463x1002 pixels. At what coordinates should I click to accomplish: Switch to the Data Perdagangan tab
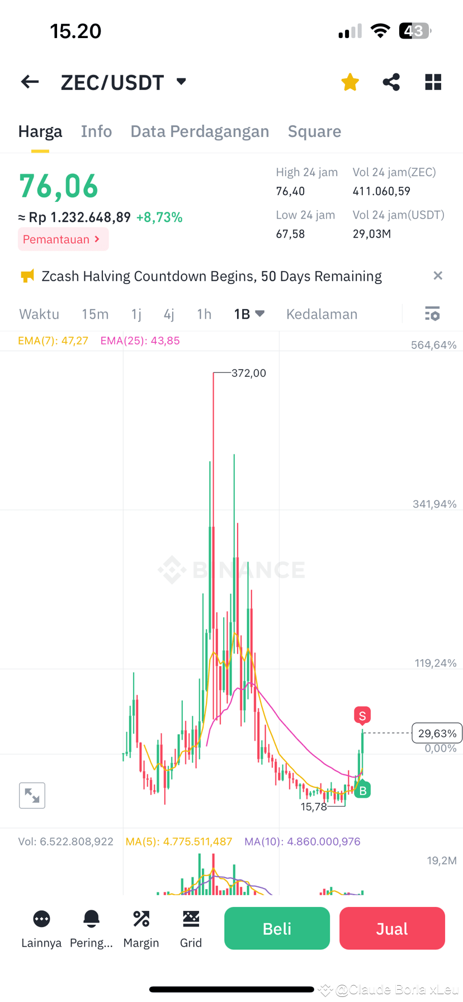(x=200, y=131)
